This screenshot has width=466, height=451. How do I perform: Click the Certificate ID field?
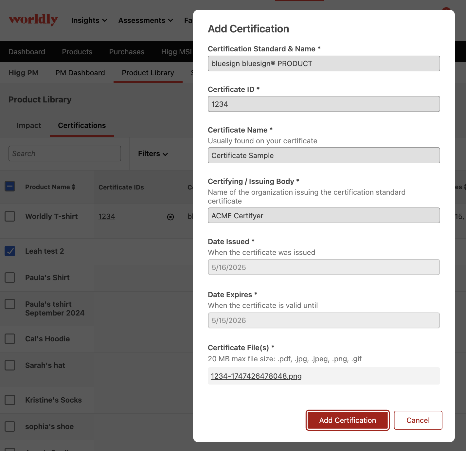(x=324, y=104)
